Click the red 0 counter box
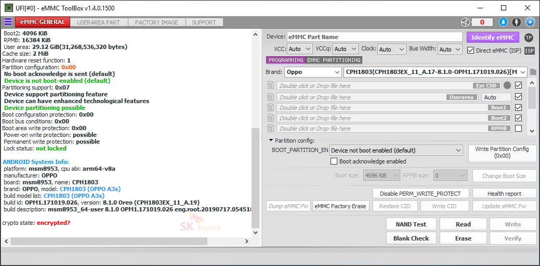This screenshot has width=540, height=266. [482, 22]
